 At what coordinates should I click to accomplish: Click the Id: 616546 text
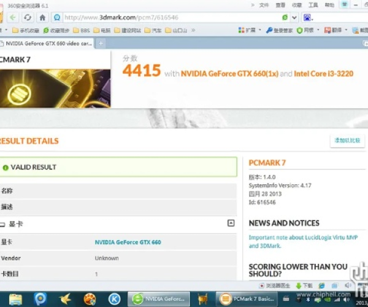tap(262, 202)
